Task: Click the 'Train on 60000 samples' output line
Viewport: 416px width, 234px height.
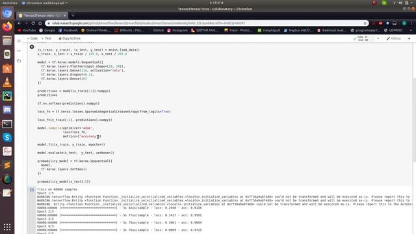Action: (57, 189)
